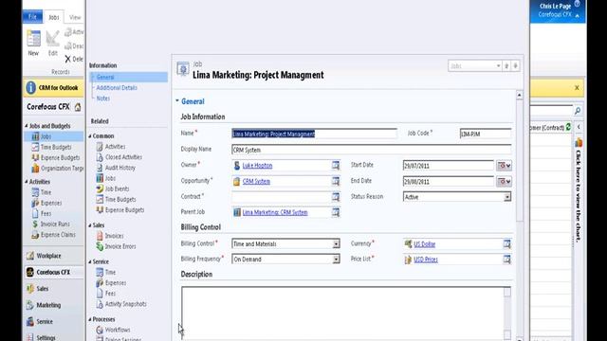Click the Jobs ribbon tab
The image size is (607, 341).
point(53,17)
